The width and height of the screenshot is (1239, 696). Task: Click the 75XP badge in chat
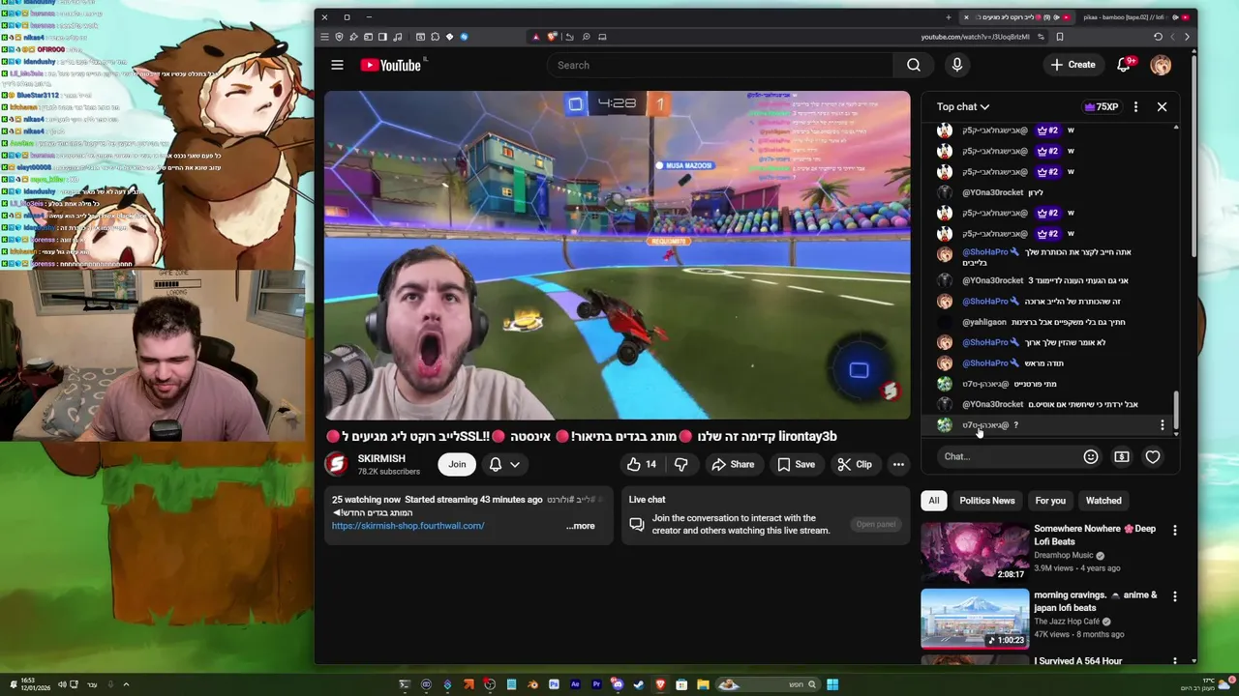(x=1101, y=106)
